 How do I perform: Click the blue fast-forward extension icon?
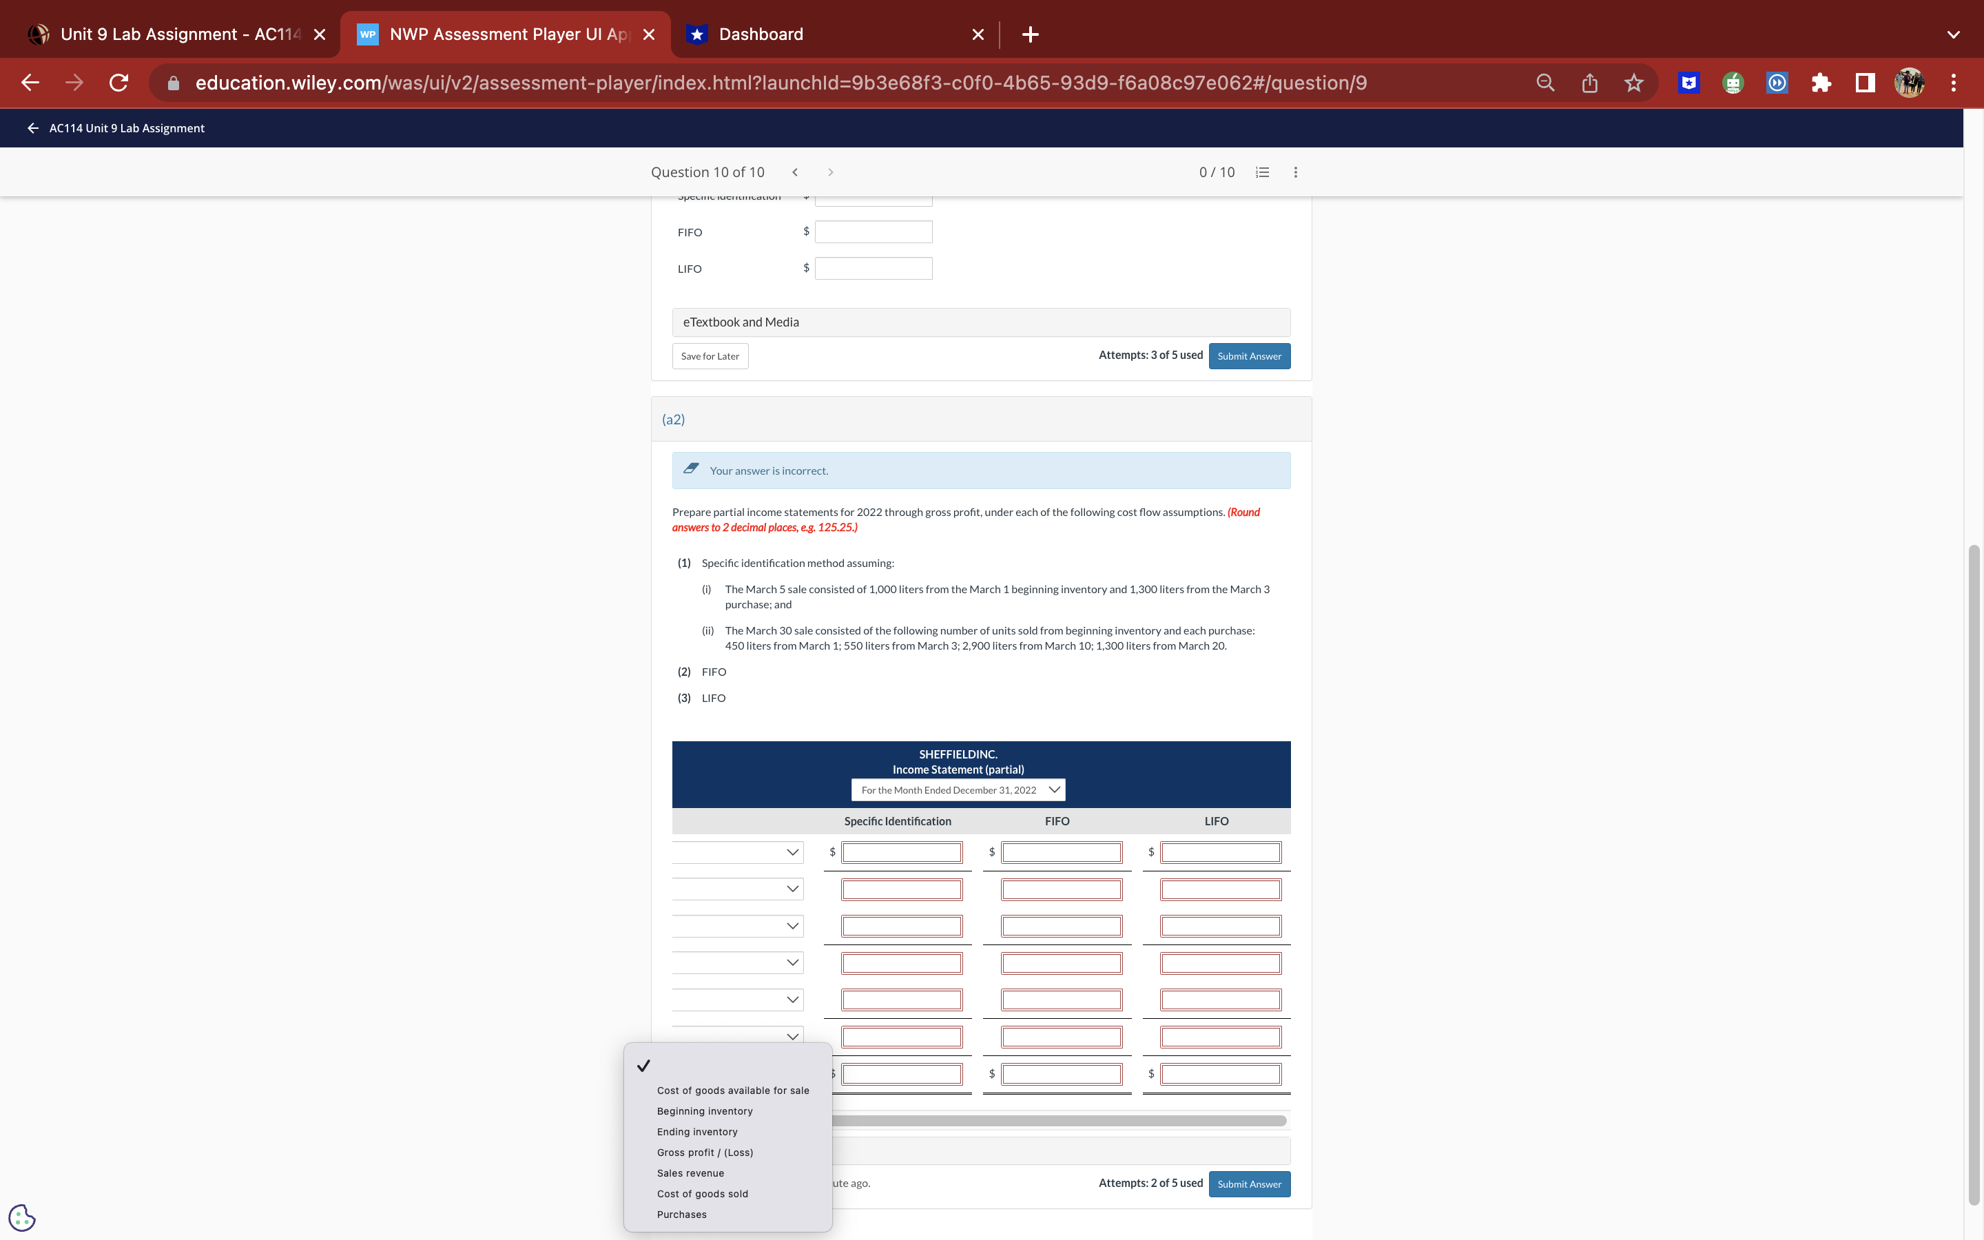click(1777, 82)
